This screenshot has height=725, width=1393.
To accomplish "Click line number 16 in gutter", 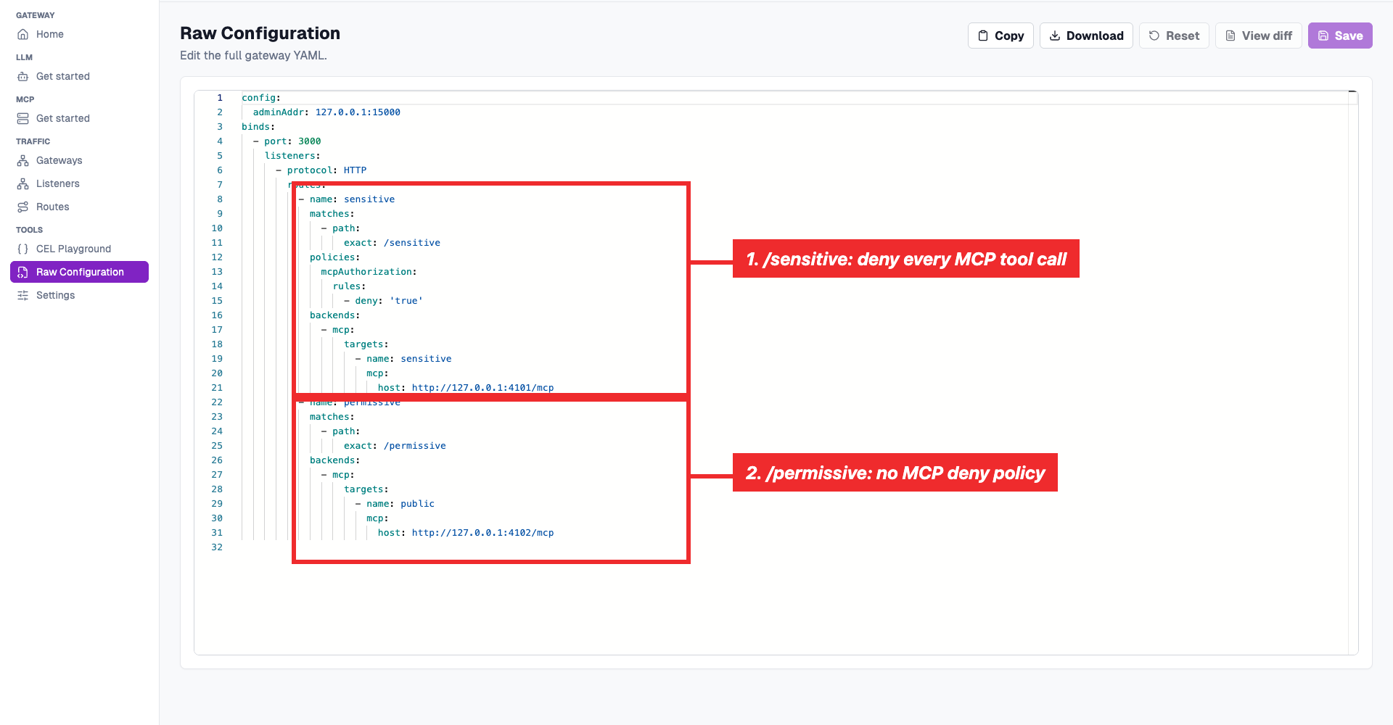I will click(217, 315).
